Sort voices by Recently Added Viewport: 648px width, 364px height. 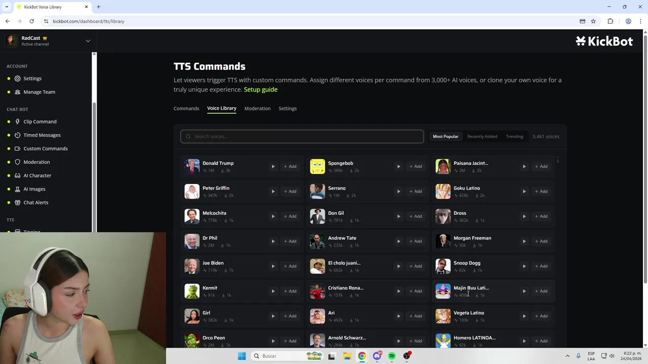pos(482,136)
